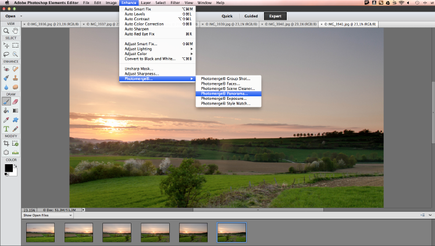Click the Open button
The width and height of the screenshot is (435, 246).
10,16
